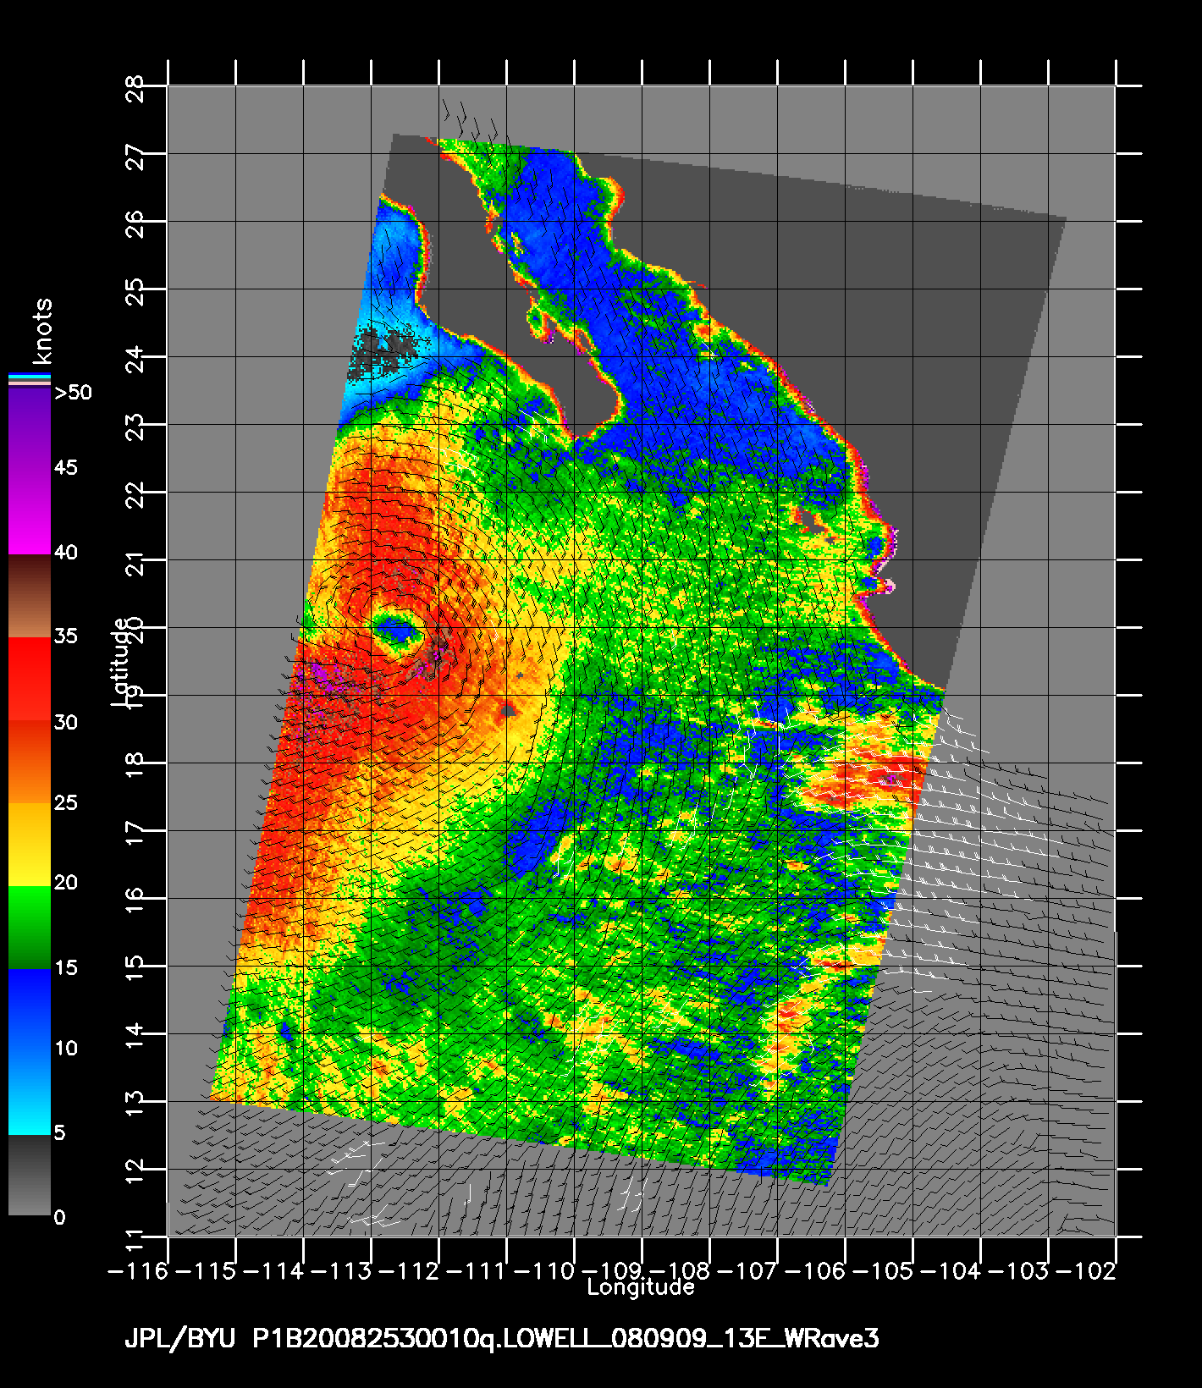Click the '45' label on the knots scale
This screenshot has width=1202, height=1388.
point(66,468)
